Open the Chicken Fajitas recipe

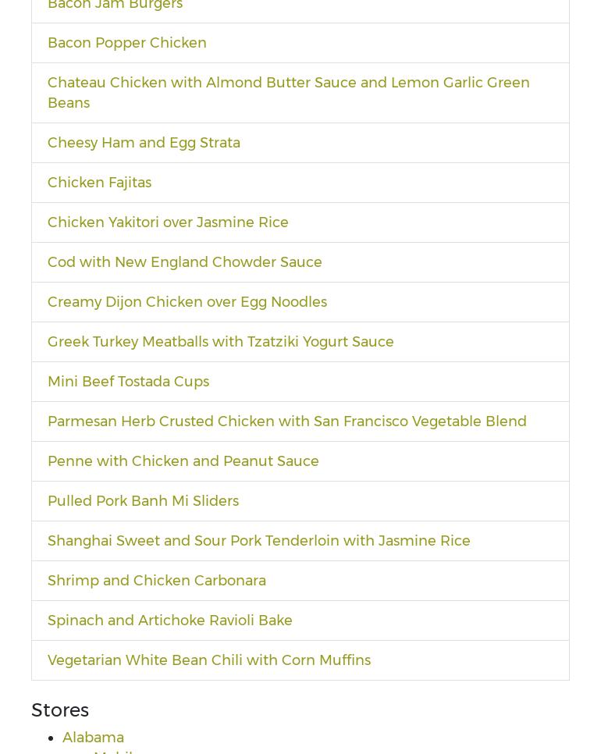[99, 182]
